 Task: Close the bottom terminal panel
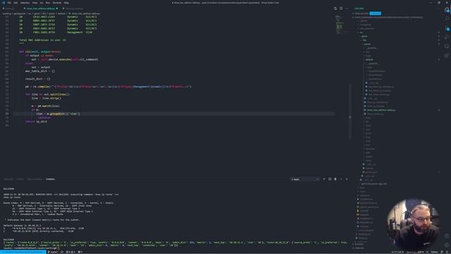pyautogui.click(x=347, y=179)
